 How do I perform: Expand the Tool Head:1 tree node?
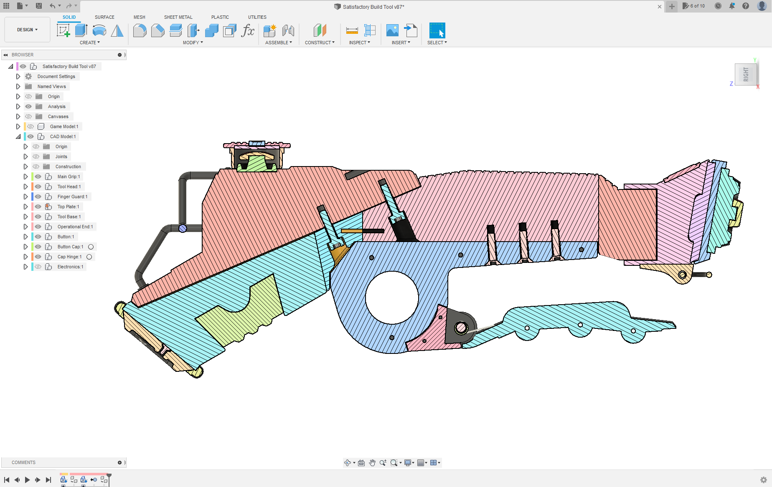(25, 187)
